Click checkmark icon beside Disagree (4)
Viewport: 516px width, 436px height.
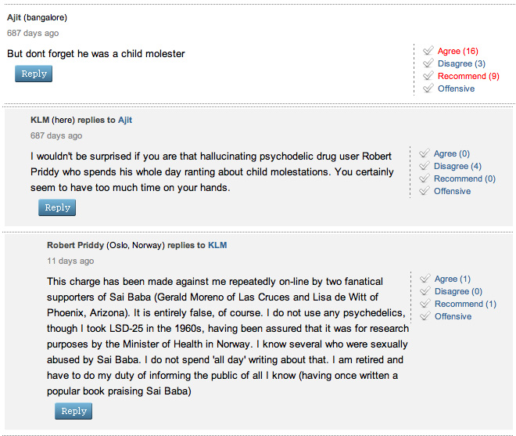point(425,166)
